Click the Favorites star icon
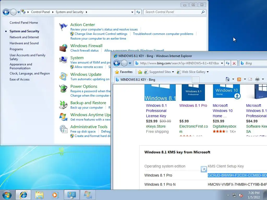The image size is (267, 200). point(117,72)
